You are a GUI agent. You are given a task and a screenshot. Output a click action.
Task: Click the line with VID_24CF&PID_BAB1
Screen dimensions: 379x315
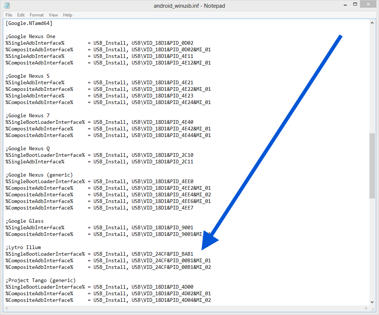[x=99, y=254]
